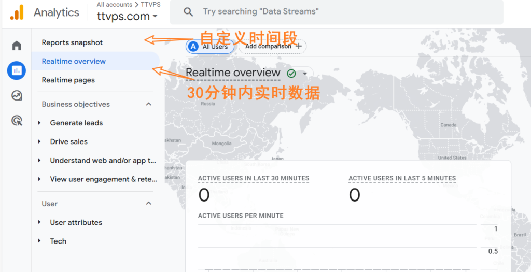Click the Google Analytics logo

click(x=17, y=12)
